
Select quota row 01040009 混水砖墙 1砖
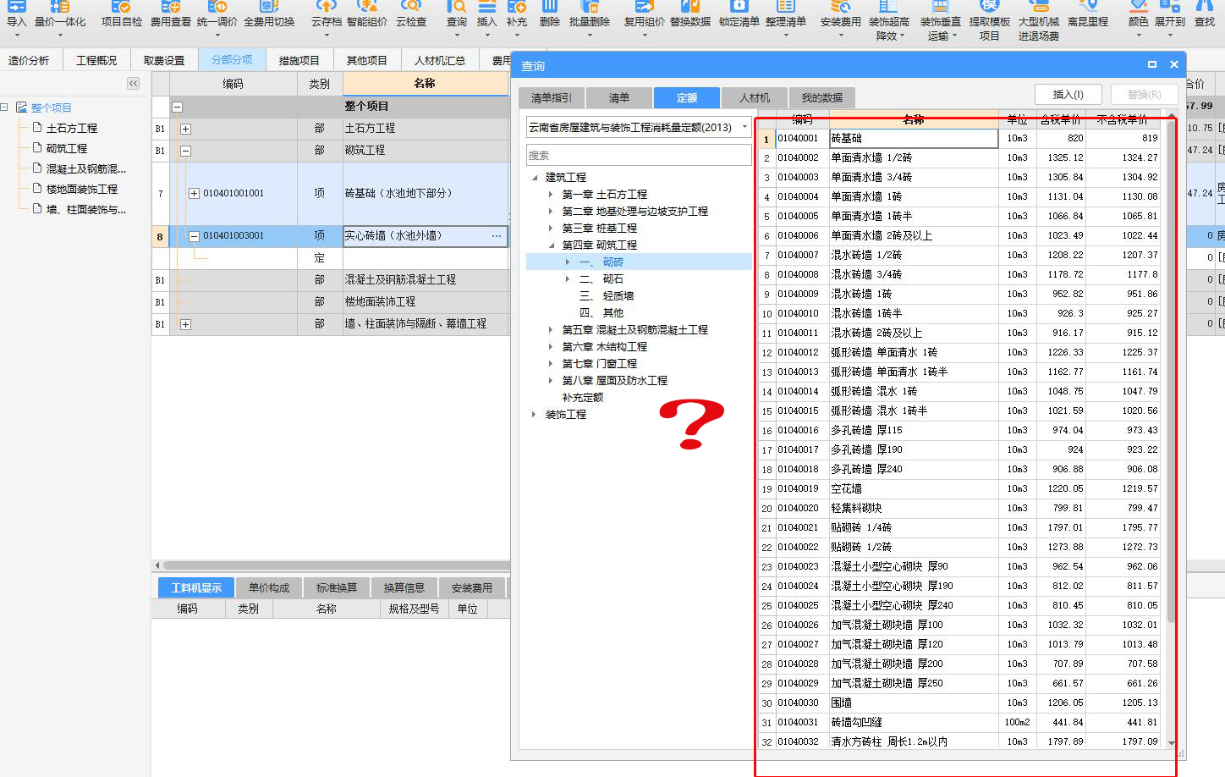pyautogui.click(x=960, y=294)
